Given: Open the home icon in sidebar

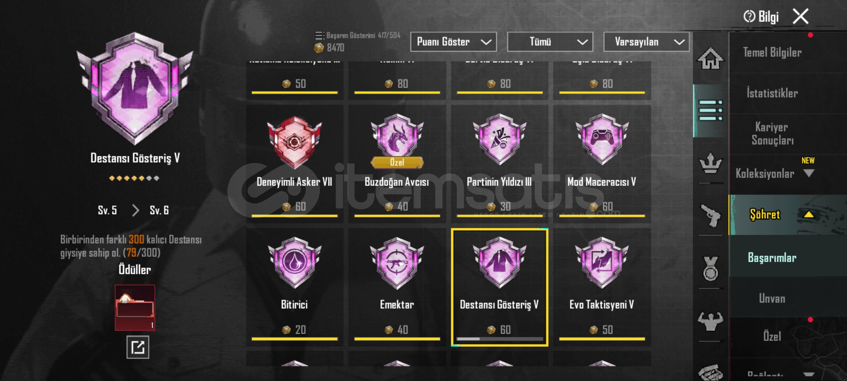Looking at the screenshot, I should pyautogui.click(x=710, y=59).
